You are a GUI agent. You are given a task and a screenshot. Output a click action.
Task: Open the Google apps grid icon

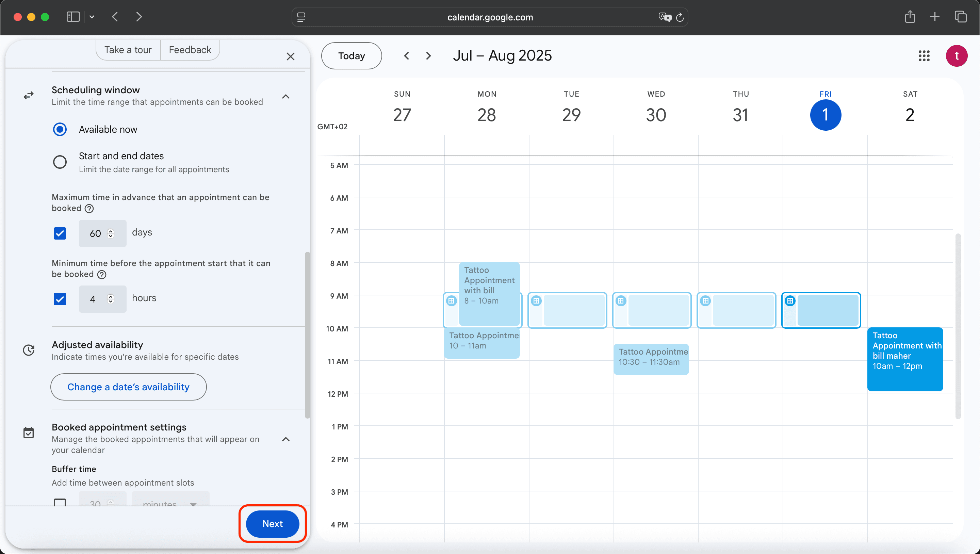coord(924,56)
